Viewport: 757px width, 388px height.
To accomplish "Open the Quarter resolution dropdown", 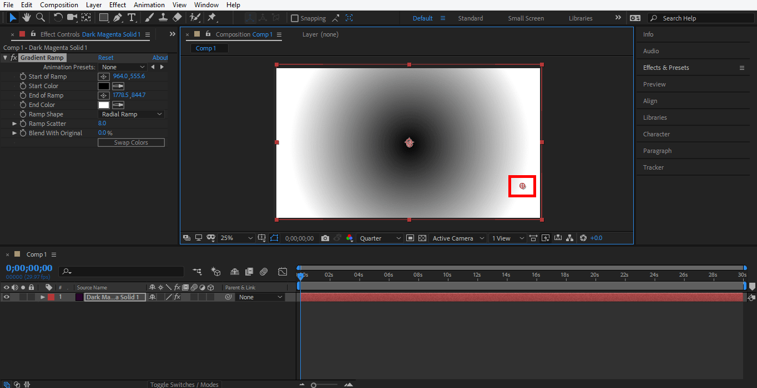I will pos(380,238).
